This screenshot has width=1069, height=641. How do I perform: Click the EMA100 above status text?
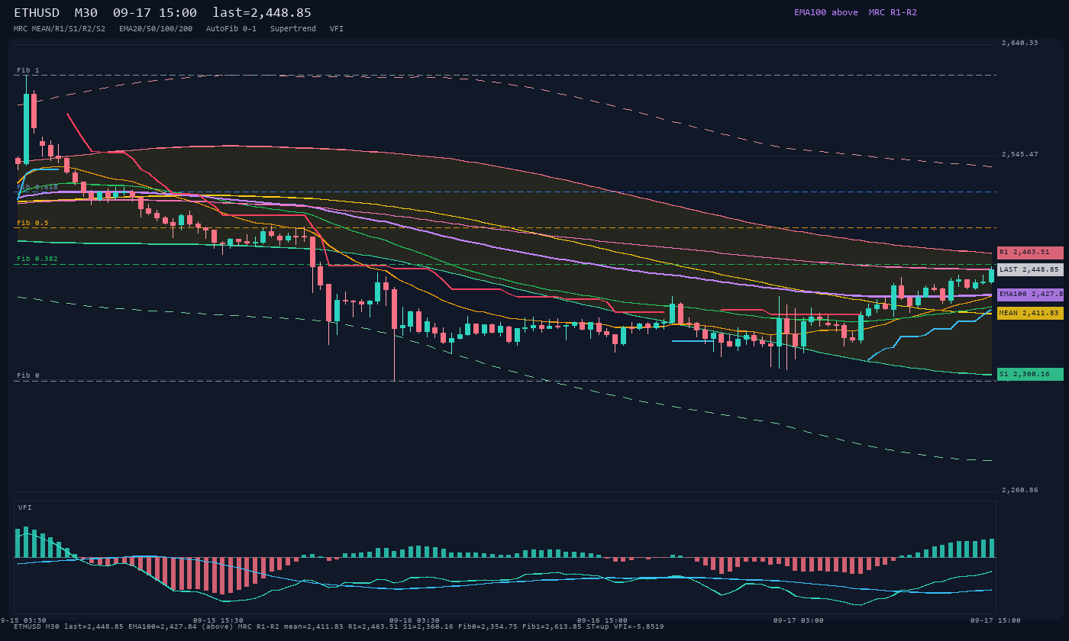coord(826,12)
